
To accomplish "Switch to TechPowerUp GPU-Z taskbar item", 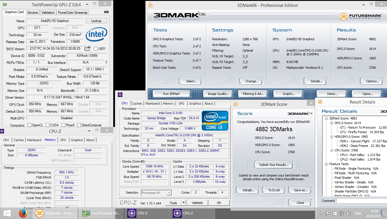I will pos(101,213).
